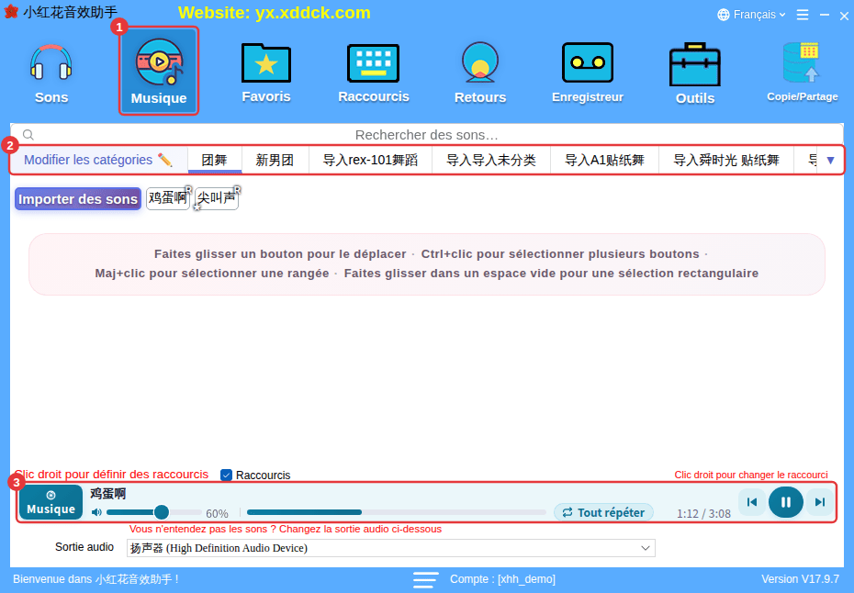Play the 尖叫声 sound button
The height and width of the screenshot is (593, 854).
[x=217, y=198]
